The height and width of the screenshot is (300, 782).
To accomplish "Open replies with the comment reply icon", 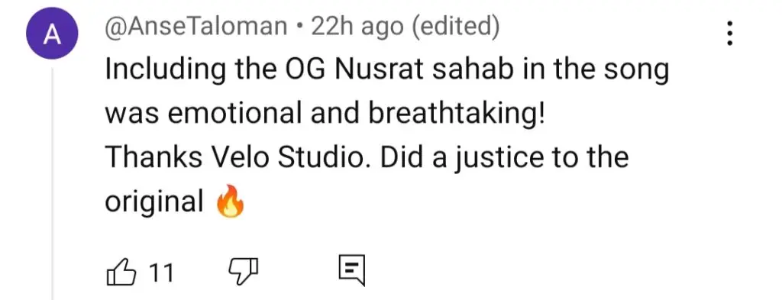I will point(352,271).
